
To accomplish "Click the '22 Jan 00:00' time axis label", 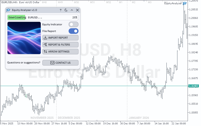I will click(179, 123).
